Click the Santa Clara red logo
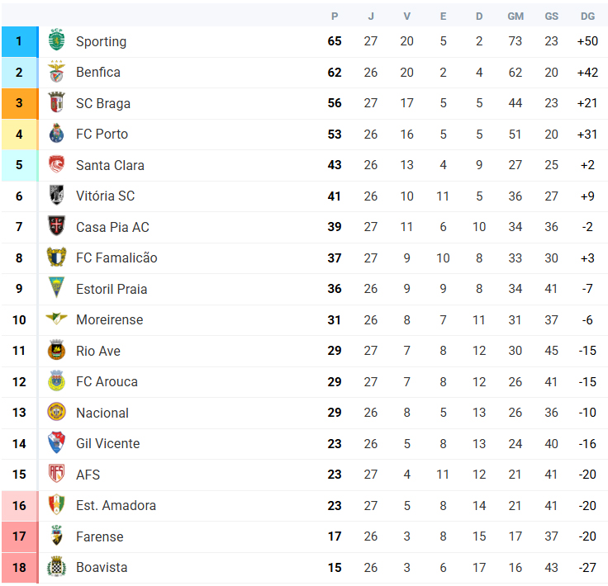Viewport: 608px width, 586px height. point(57,164)
